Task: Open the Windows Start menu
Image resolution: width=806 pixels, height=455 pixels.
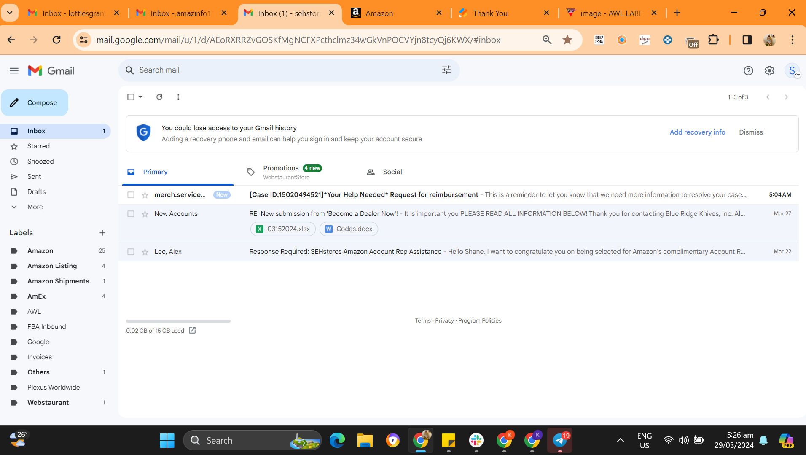Action: (x=167, y=440)
